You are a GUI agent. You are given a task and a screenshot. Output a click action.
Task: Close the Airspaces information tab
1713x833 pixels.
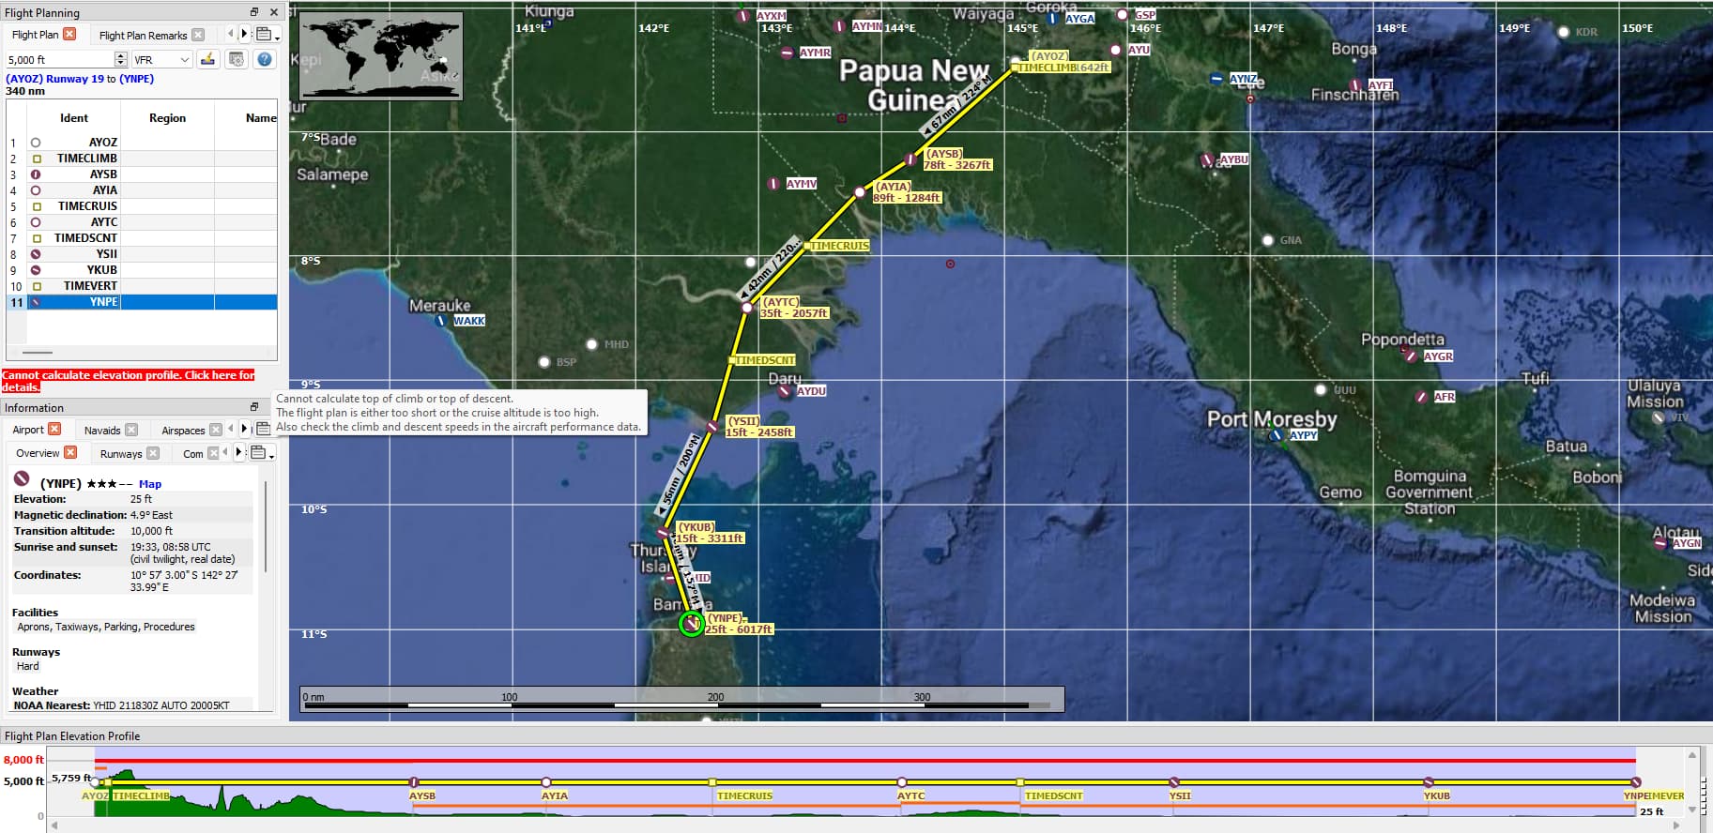click(x=216, y=430)
